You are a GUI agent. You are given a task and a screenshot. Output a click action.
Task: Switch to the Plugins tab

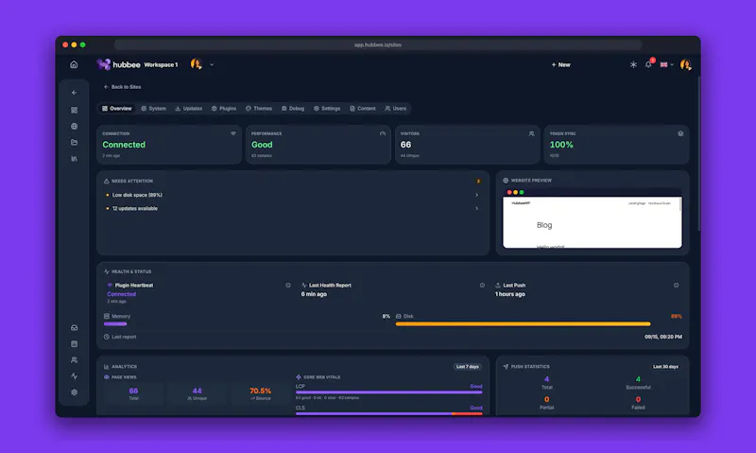point(224,109)
